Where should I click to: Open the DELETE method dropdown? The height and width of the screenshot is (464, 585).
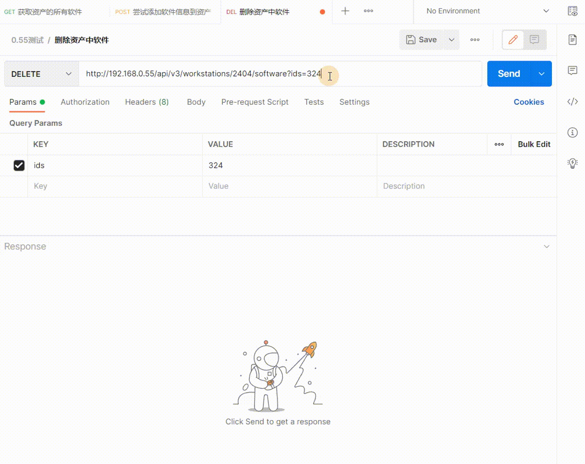42,74
